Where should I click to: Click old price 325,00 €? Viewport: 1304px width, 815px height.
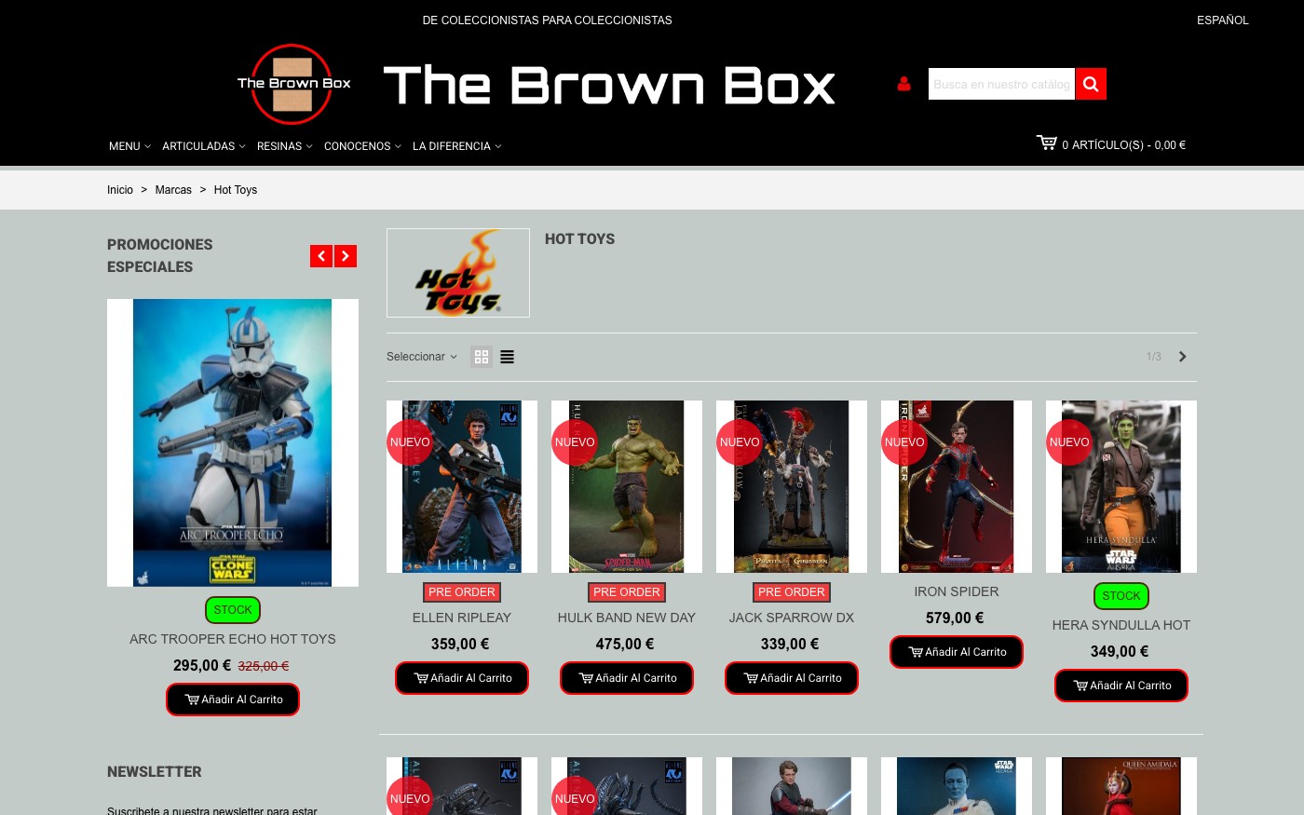click(264, 666)
